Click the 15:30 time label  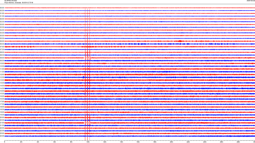[x=2, y=93]
